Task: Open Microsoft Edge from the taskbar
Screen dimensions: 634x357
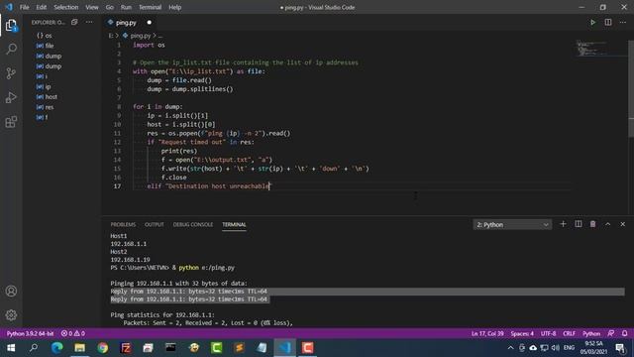Action: pos(57,348)
